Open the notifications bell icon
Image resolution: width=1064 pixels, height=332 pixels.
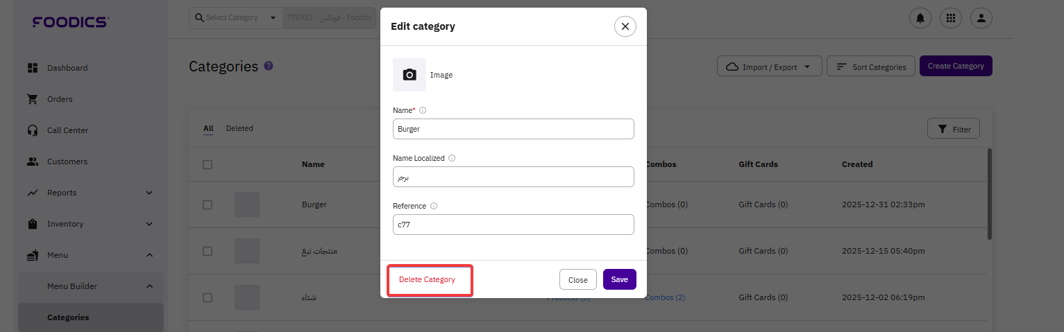tap(920, 18)
